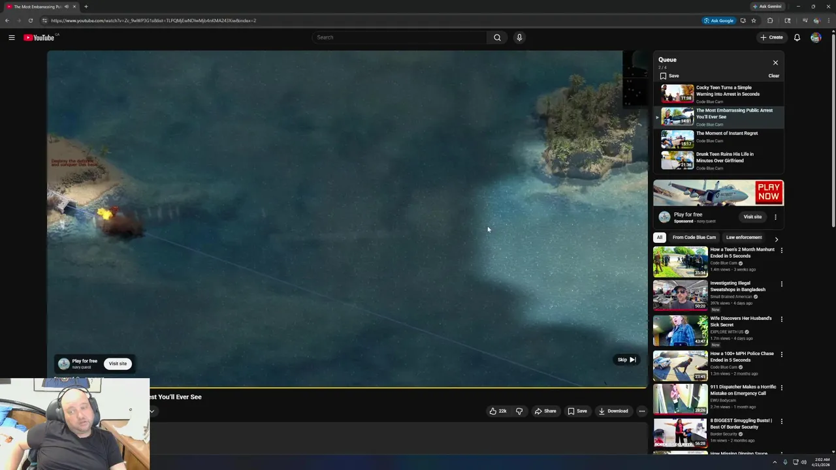The image size is (836, 470).
Task: Select the Law enforcement chip
Action: point(744,238)
